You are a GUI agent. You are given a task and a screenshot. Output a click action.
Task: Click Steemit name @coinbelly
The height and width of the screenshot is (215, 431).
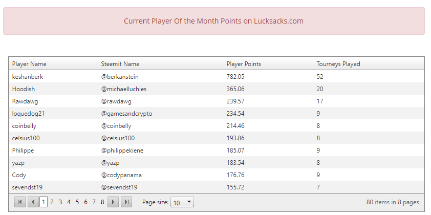click(116, 126)
